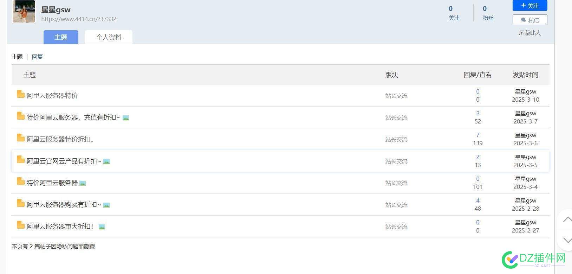
Task: Jump to top with the up arrow
Action: pos(567,219)
